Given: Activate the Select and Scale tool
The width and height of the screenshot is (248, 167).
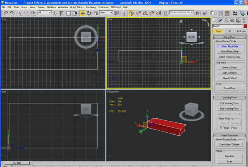Looking at the screenshot, I should [x=95, y=13].
